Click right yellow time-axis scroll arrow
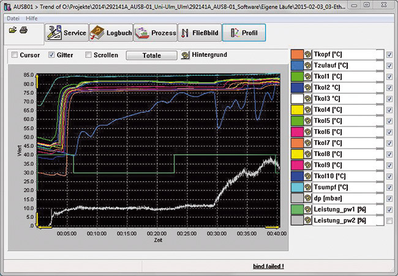The height and width of the screenshot is (276, 398). click(272, 227)
